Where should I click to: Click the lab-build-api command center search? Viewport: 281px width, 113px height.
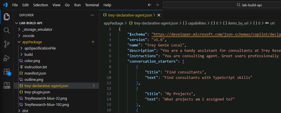click(222, 5)
